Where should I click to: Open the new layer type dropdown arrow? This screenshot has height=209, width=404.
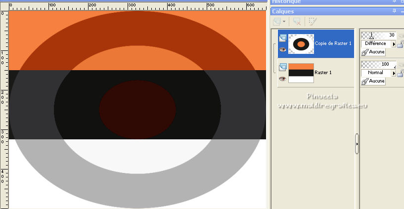click(x=284, y=21)
